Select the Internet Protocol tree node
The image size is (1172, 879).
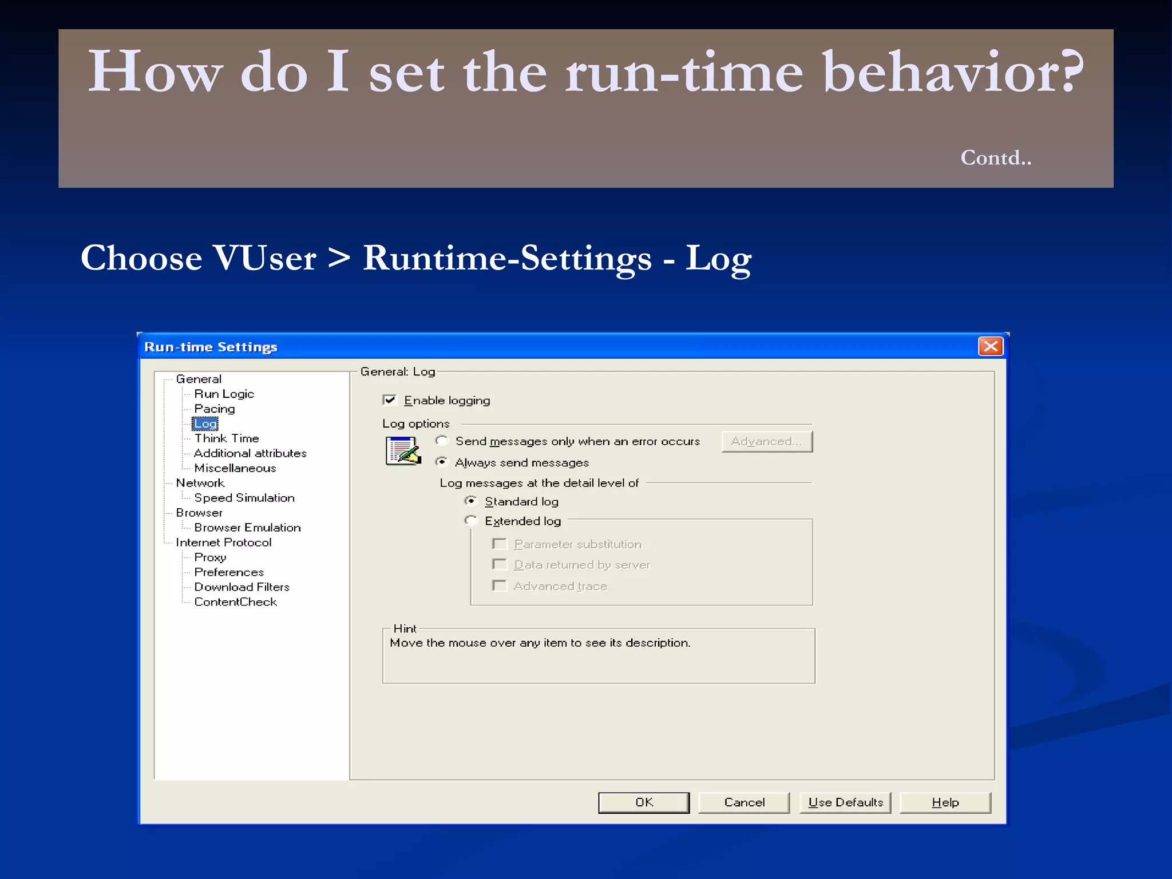pos(224,543)
